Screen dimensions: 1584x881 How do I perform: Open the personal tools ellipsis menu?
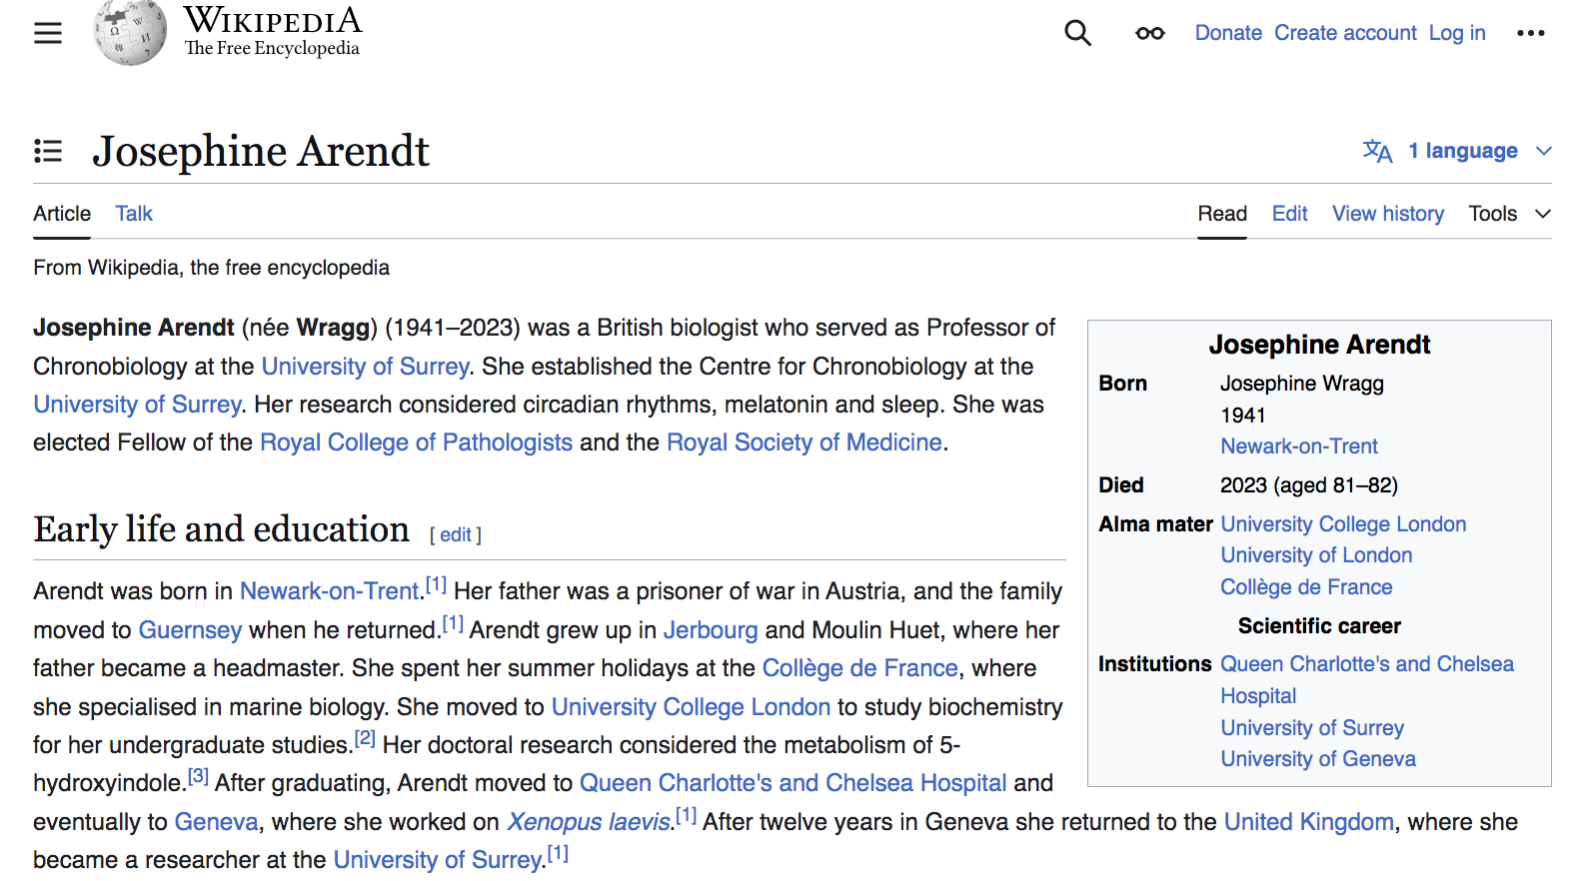tap(1530, 33)
